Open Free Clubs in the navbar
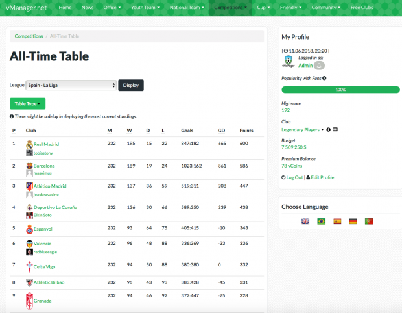Screen dimensions: 402x313 (x=362, y=8)
